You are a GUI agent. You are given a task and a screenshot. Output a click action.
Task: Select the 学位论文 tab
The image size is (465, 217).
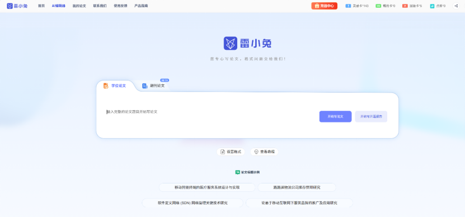115,86
